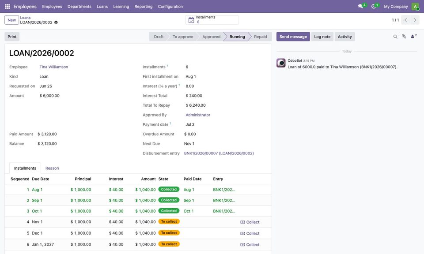Open the loan record gear actions menu
The width and height of the screenshot is (424, 254).
point(56,22)
